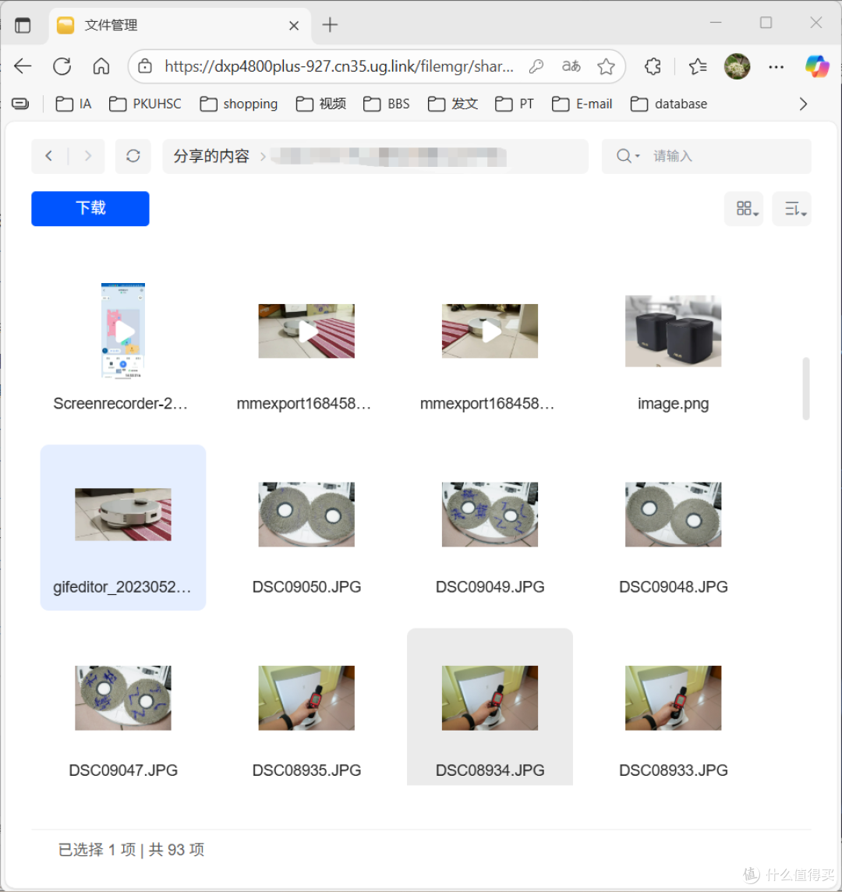
Task: Open the PT bookmarks folder
Action: coord(515,104)
